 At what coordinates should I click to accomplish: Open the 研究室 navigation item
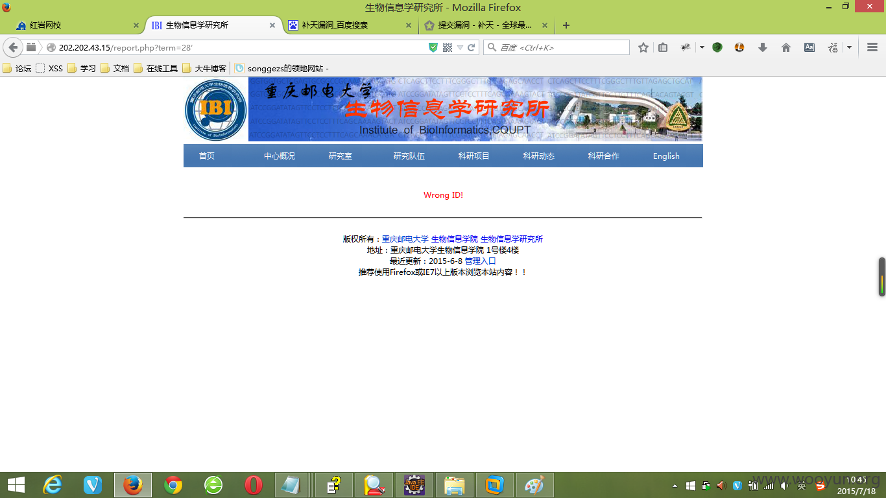coord(341,156)
